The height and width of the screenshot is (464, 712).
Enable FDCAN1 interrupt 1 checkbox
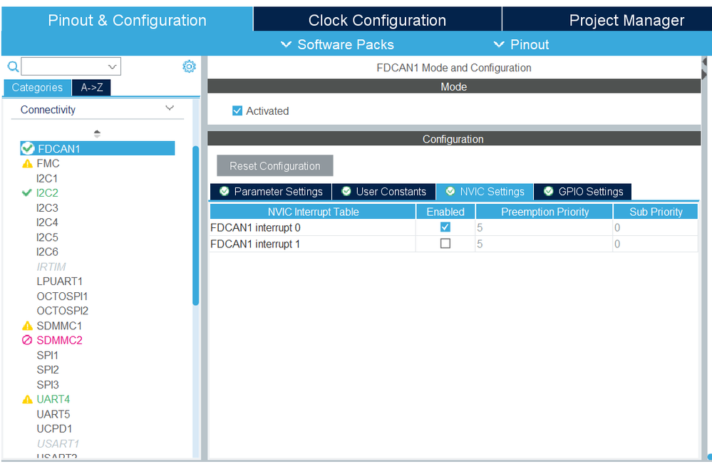[445, 243]
